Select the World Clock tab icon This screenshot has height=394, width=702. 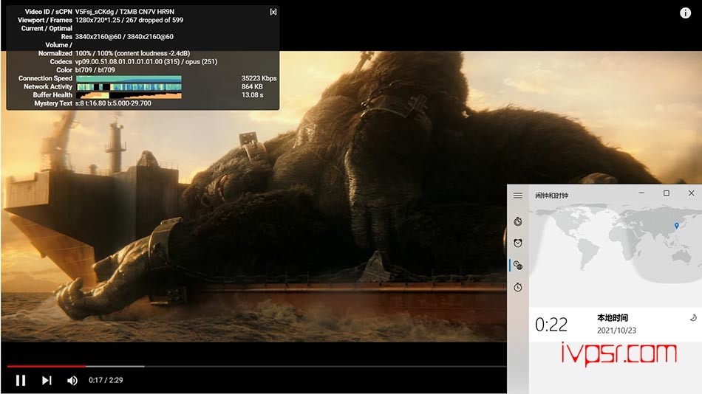(x=517, y=265)
